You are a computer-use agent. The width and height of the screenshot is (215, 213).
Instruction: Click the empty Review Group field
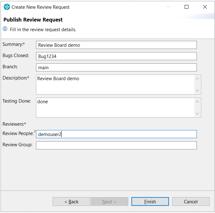pos(116,145)
